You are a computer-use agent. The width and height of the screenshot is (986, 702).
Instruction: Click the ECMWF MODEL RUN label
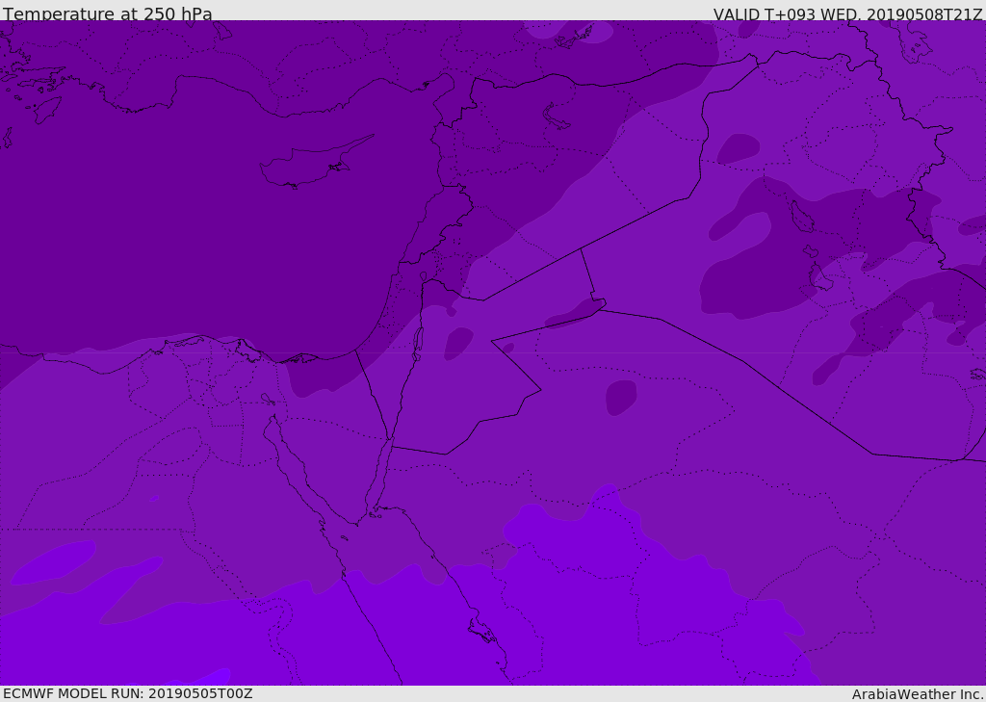(127, 693)
